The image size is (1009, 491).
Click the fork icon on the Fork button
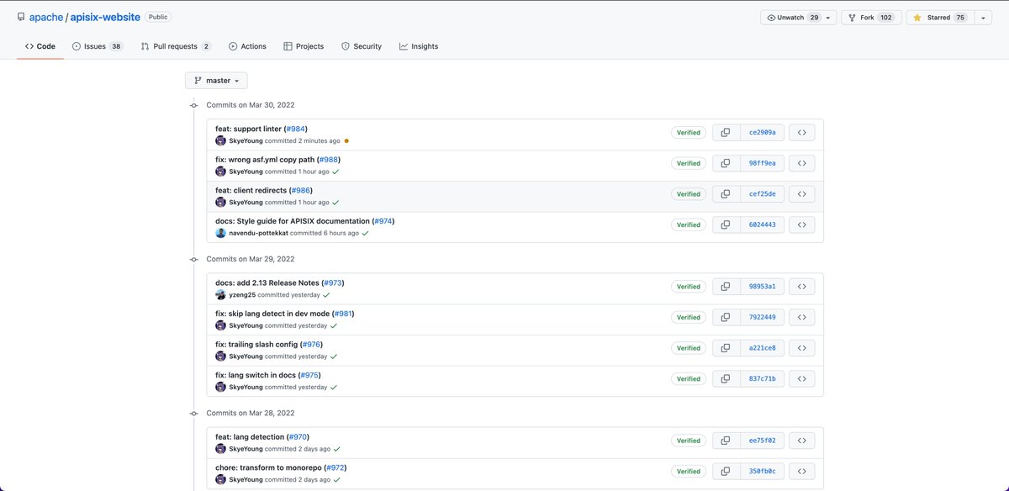pyautogui.click(x=854, y=16)
